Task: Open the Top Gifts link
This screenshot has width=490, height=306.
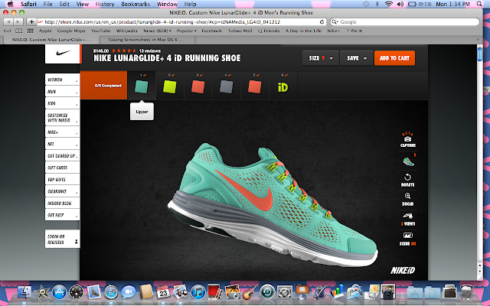Action: [62, 180]
